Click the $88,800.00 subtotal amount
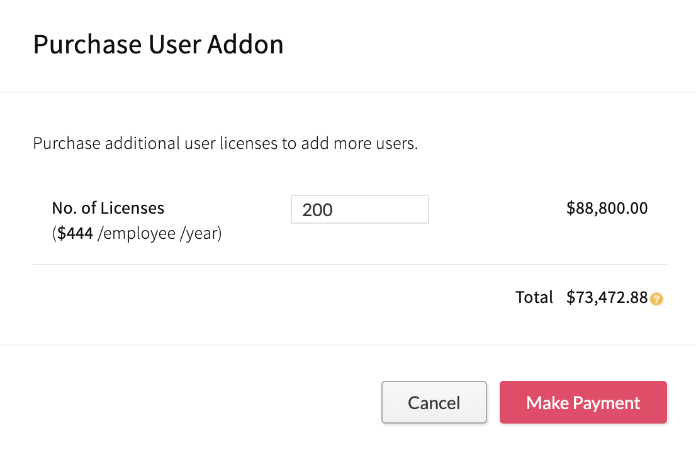The height and width of the screenshot is (455, 696). point(607,208)
